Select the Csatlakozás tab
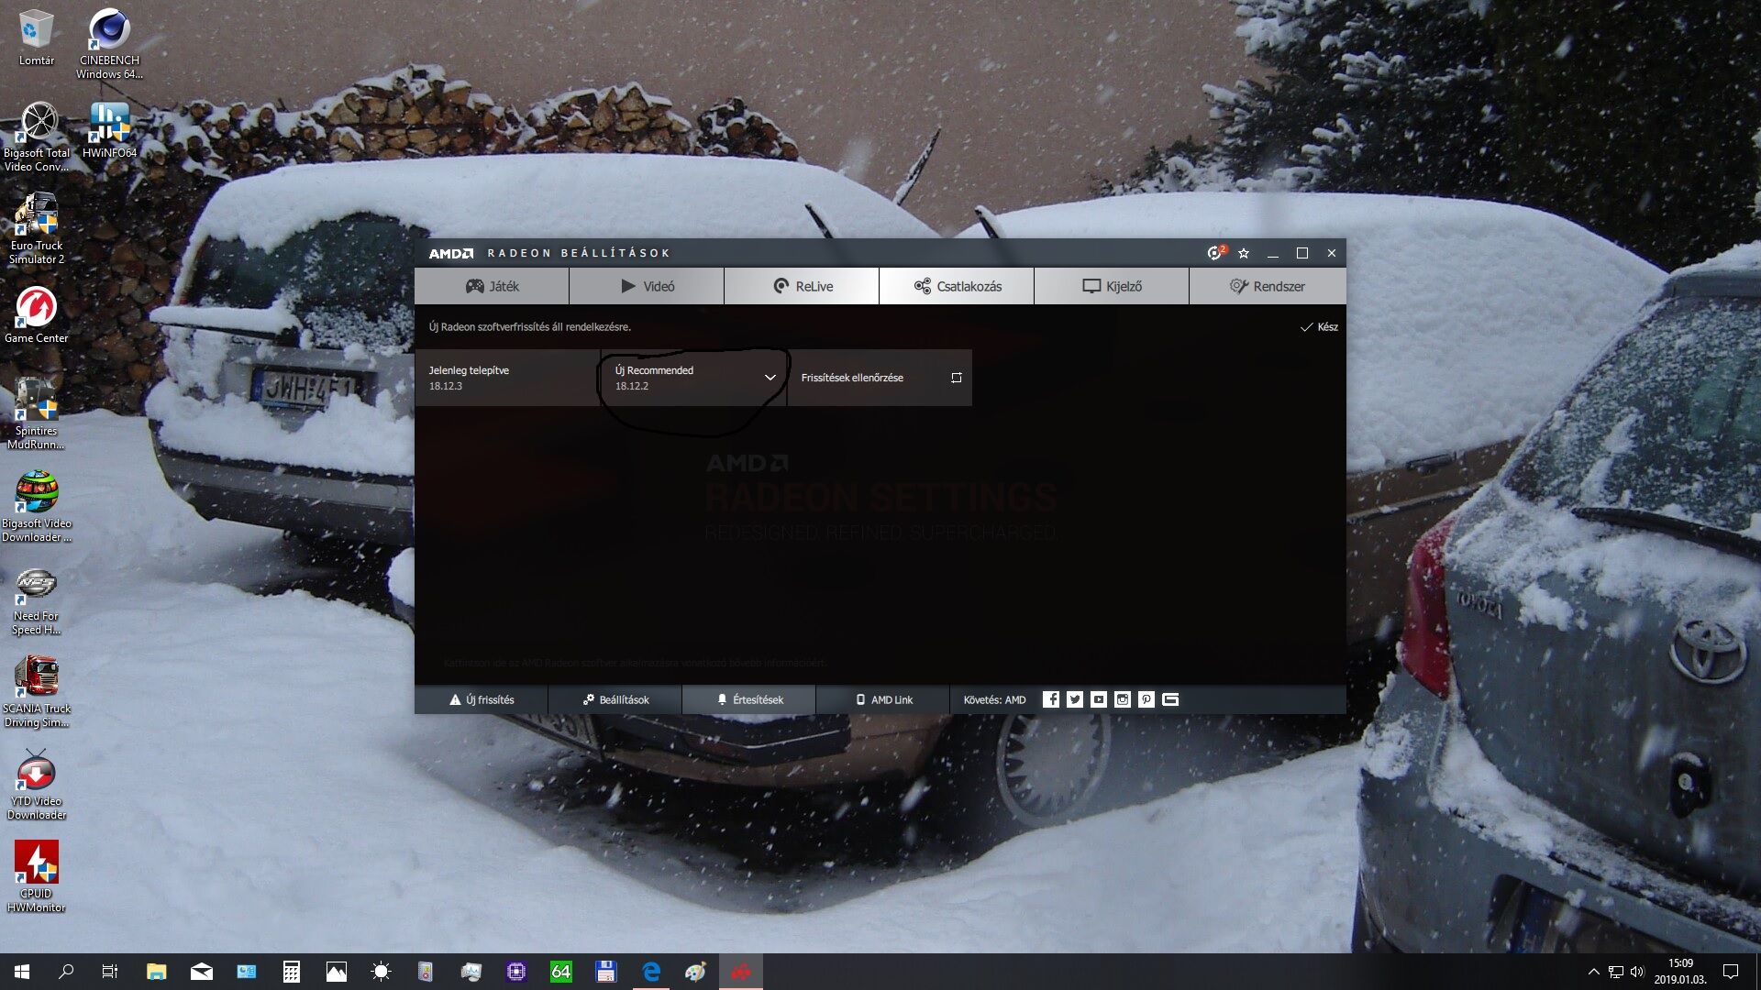 pos(957,286)
